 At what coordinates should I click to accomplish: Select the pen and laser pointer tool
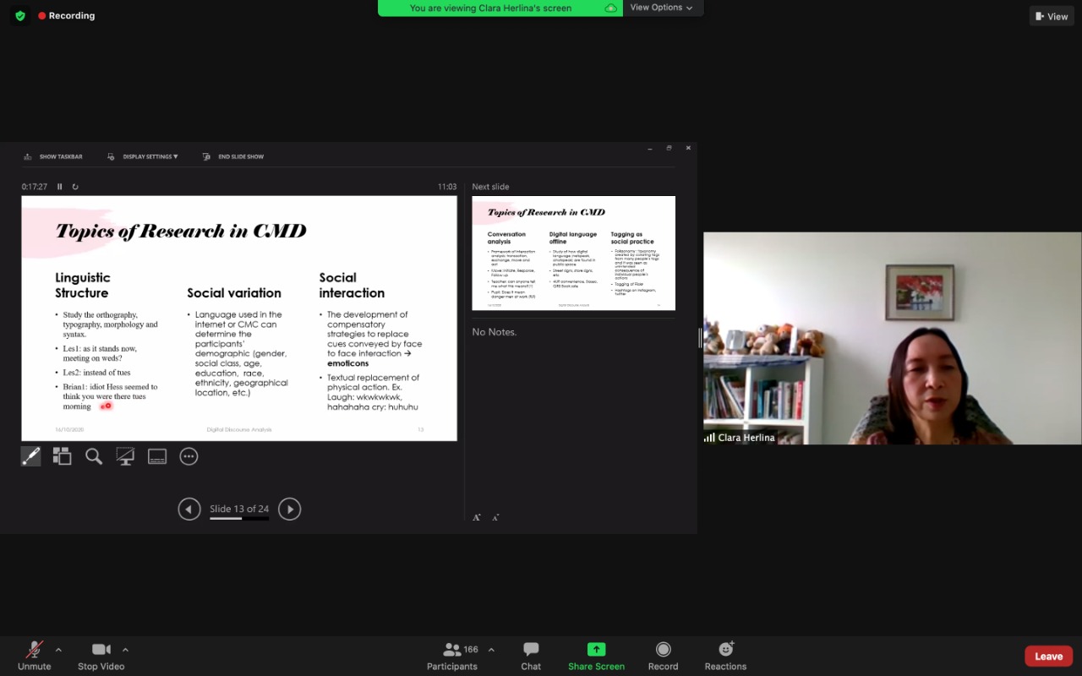pos(30,456)
